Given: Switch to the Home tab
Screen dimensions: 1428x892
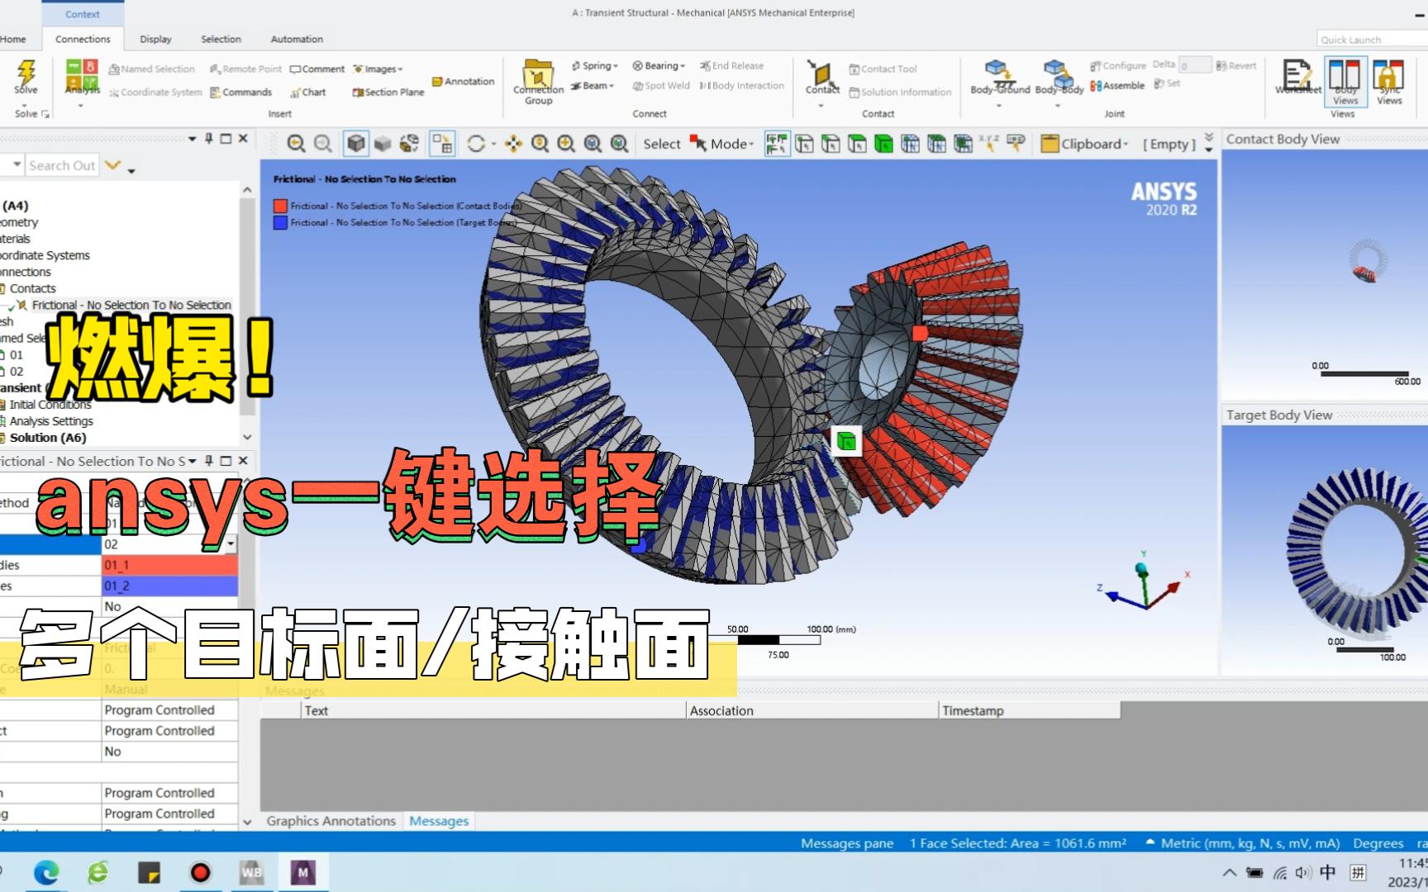Looking at the screenshot, I should [12, 39].
